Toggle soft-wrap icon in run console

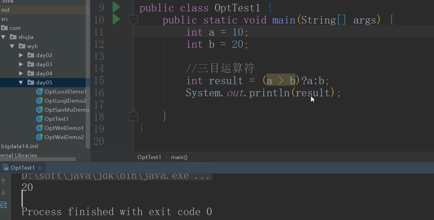click(4, 205)
